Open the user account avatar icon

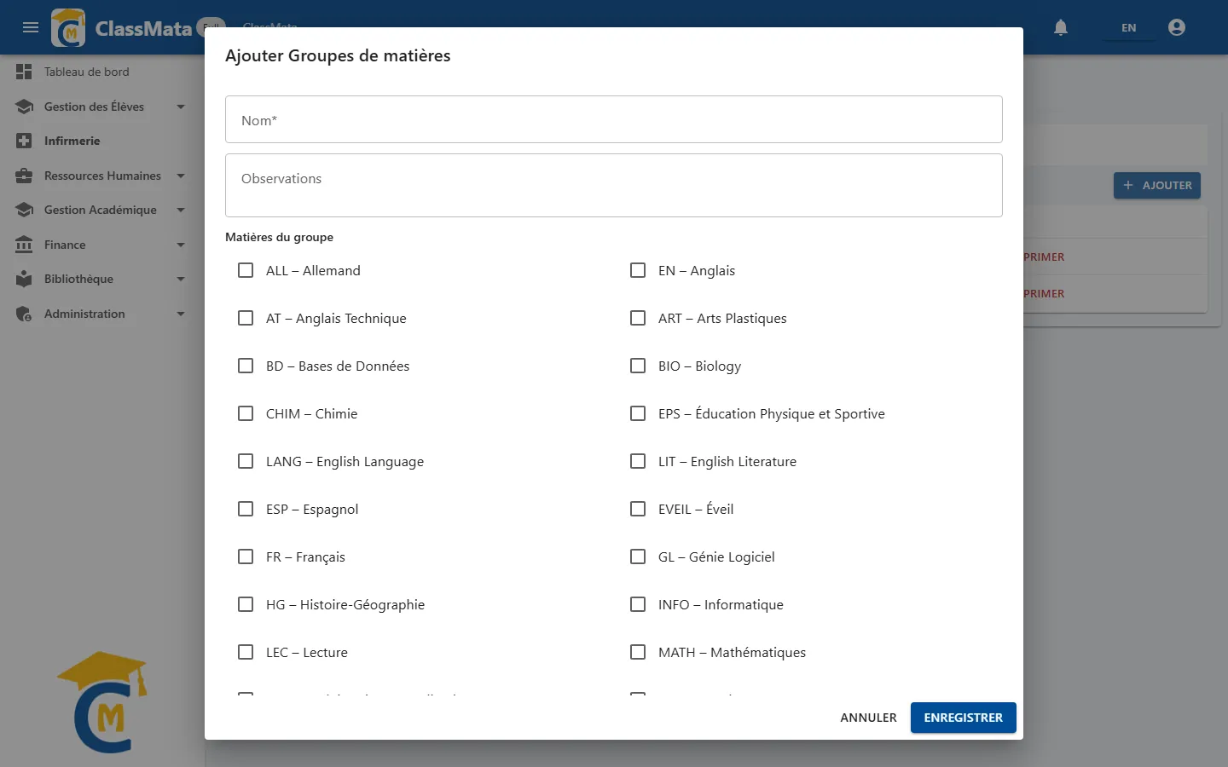(x=1177, y=27)
